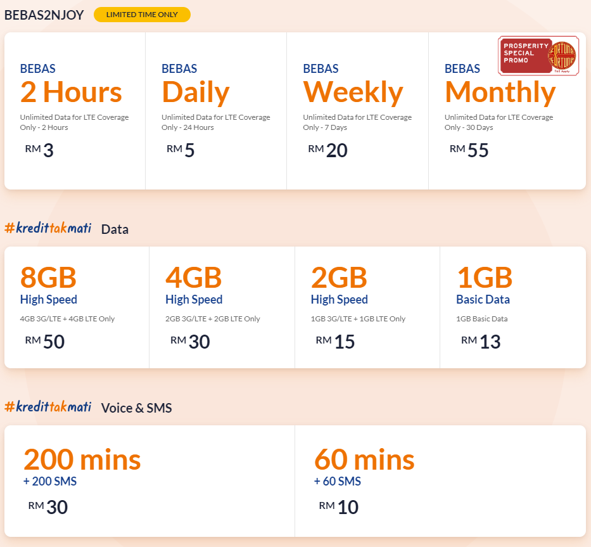Click the RM 10 price
This screenshot has height=547, width=591.
click(339, 507)
